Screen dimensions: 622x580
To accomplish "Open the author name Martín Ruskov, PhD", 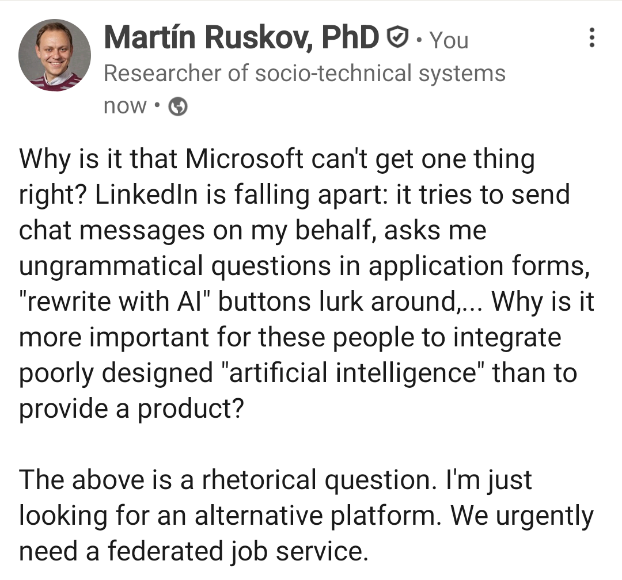I will [242, 38].
